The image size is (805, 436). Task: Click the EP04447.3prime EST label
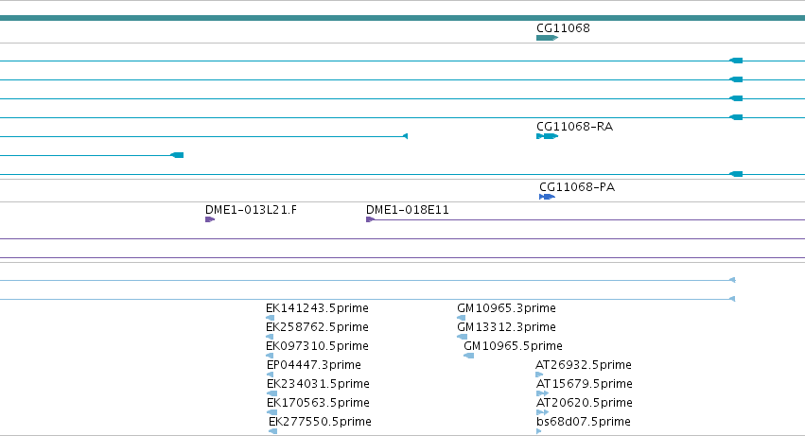(314, 365)
